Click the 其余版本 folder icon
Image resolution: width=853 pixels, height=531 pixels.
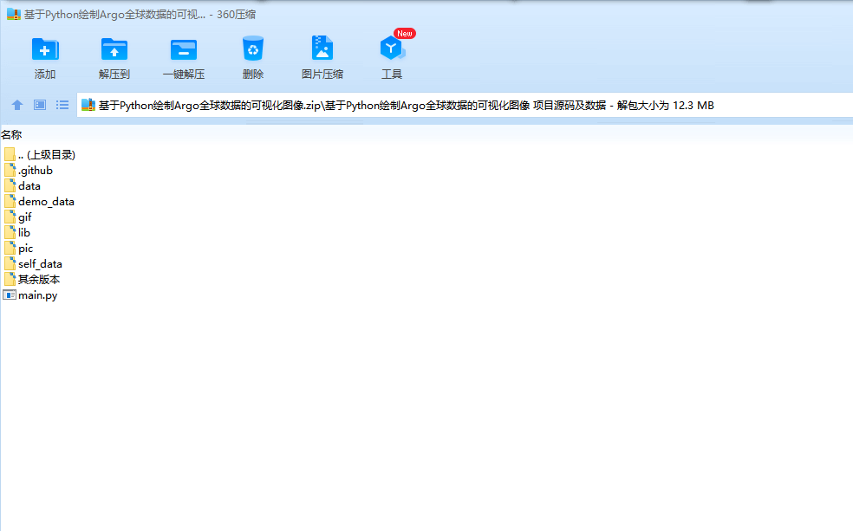coord(10,279)
